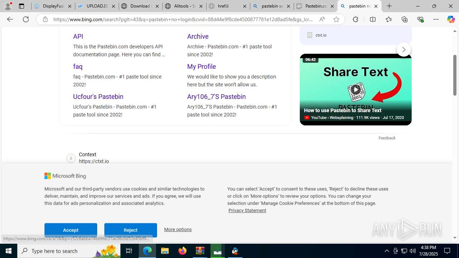459x258 pixels.
Task: Open the faq sitelink
Action: click(78, 66)
